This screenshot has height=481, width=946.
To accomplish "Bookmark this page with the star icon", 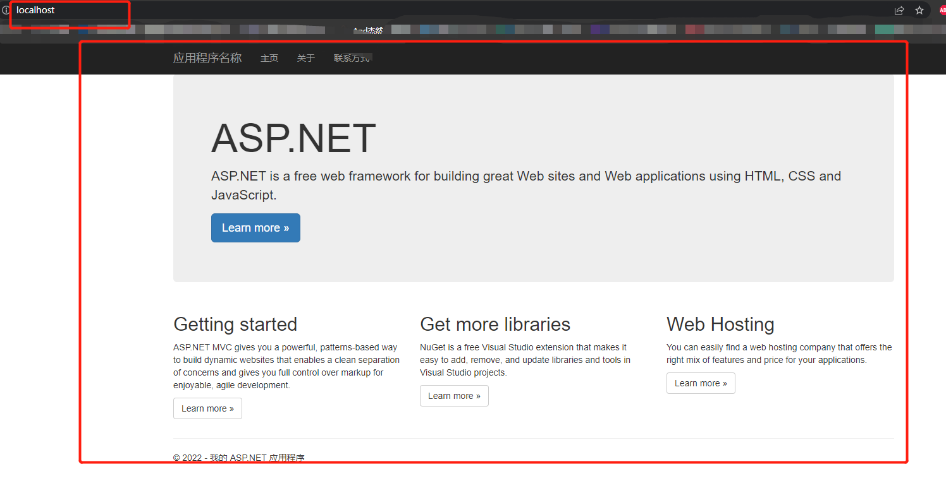I will (919, 10).
